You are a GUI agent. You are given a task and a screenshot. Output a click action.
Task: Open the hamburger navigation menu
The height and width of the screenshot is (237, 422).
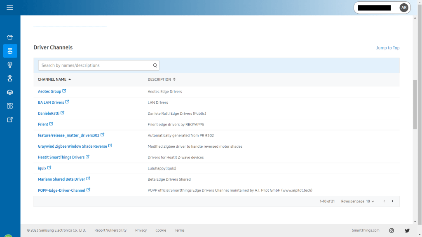[10, 8]
